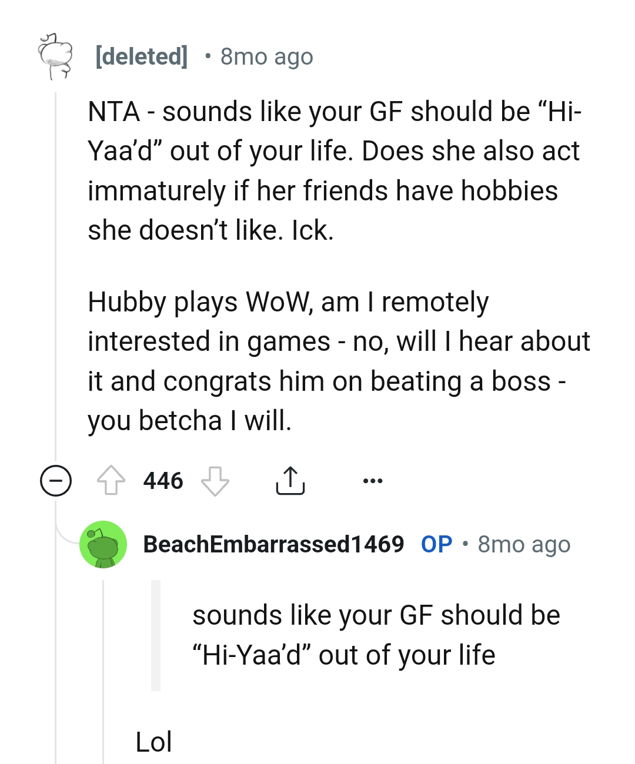Click the 446 vote count
The width and height of the screenshot is (635, 764).
(x=163, y=481)
